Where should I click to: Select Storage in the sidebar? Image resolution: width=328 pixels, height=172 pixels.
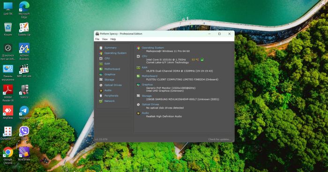(x=109, y=80)
